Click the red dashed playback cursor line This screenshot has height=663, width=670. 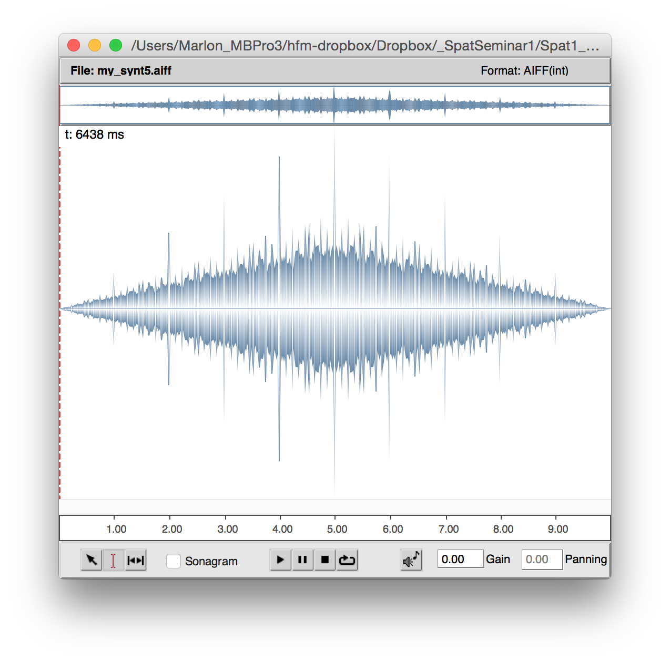(x=59, y=323)
